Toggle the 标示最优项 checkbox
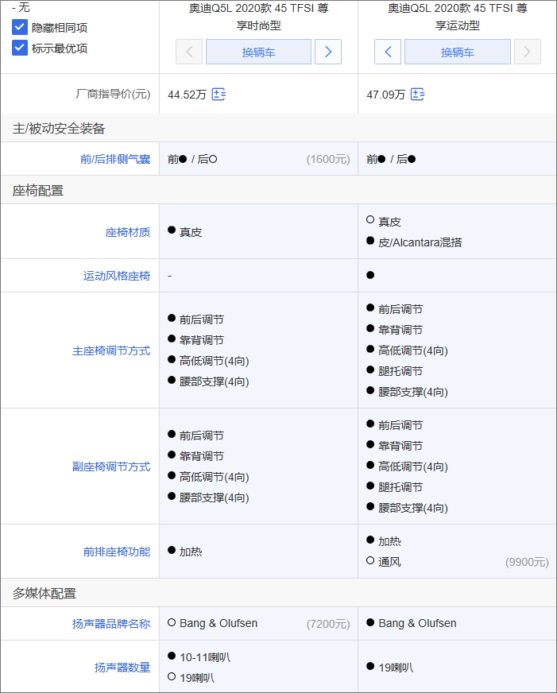 (x=19, y=48)
